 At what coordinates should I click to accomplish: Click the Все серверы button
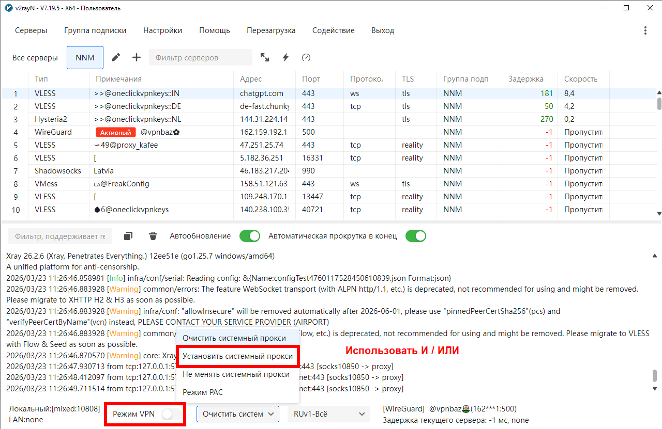point(35,57)
